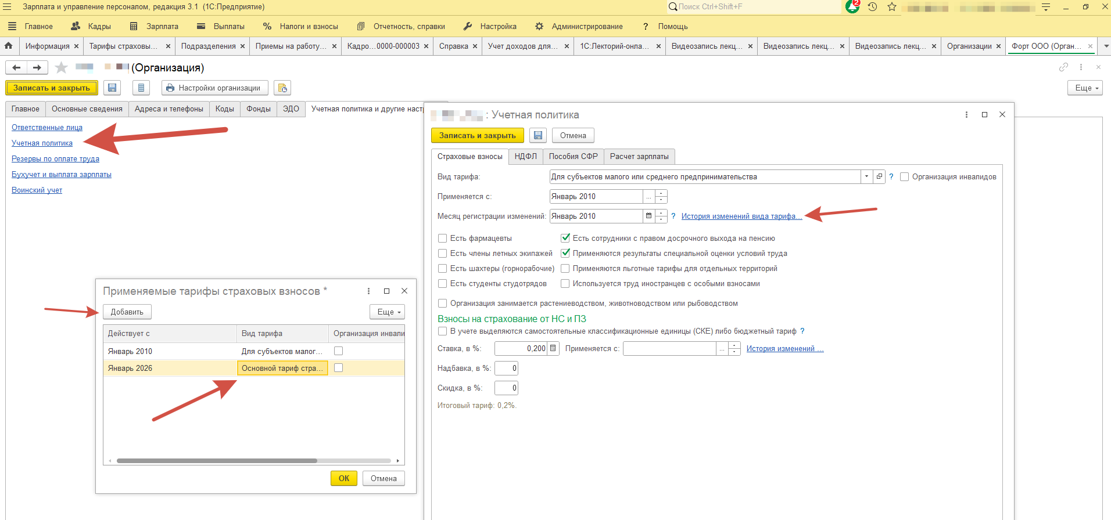Add organization to favorites with star icon
This screenshot has height=520, width=1111.
pyautogui.click(x=61, y=68)
